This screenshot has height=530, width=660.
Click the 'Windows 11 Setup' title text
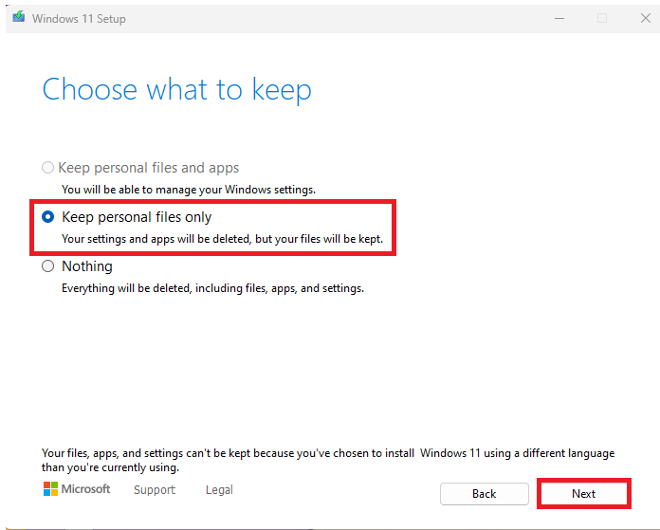[x=79, y=19]
